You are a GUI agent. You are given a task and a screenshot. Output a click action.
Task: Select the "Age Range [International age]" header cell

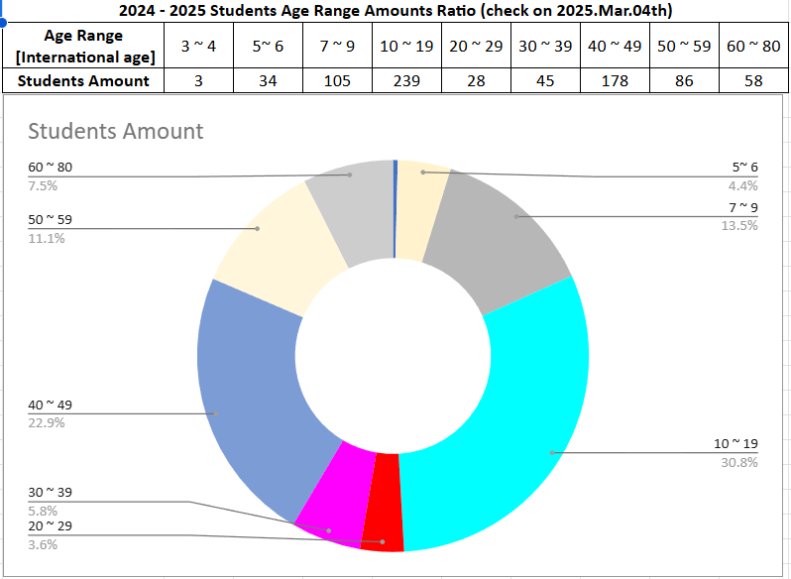click(x=84, y=47)
